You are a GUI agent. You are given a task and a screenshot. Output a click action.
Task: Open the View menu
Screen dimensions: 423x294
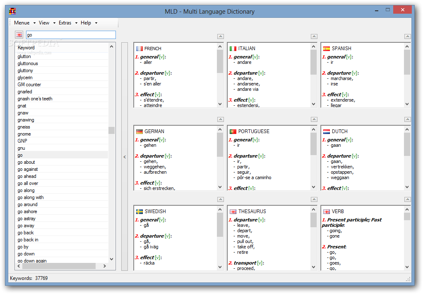(47, 23)
